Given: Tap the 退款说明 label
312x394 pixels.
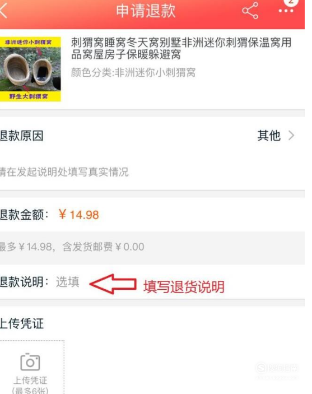Looking at the screenshot, I should 25,282.
